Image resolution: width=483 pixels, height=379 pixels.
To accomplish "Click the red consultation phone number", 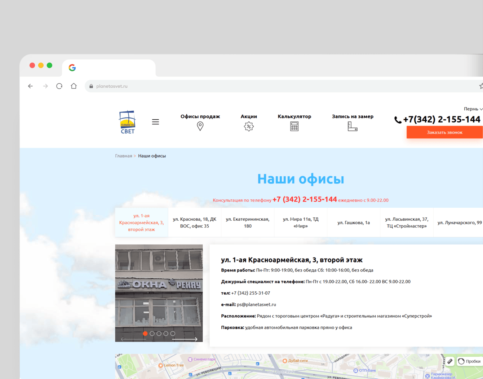I will 305,199.
